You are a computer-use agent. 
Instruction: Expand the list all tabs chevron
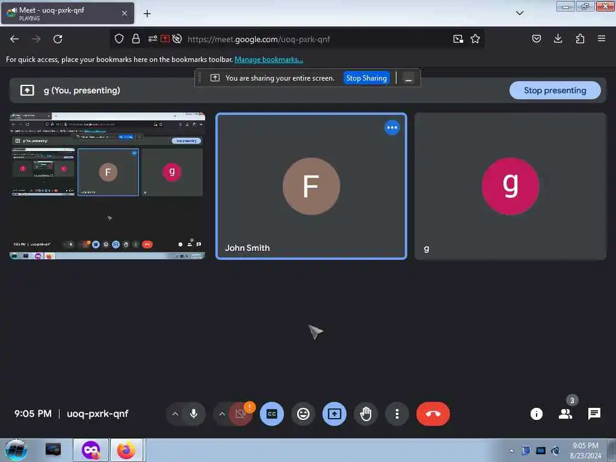(x=520, y=13)
